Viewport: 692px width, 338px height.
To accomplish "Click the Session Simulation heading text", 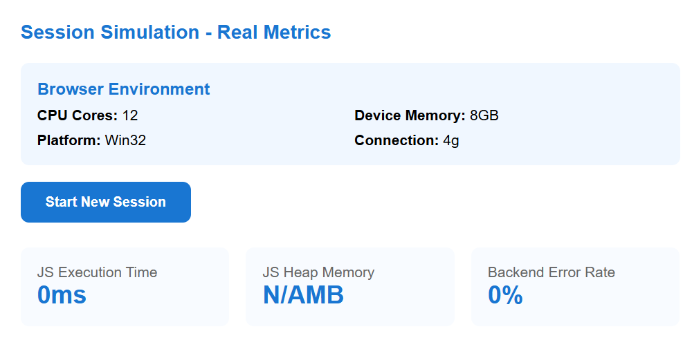I will pos(110,32).
